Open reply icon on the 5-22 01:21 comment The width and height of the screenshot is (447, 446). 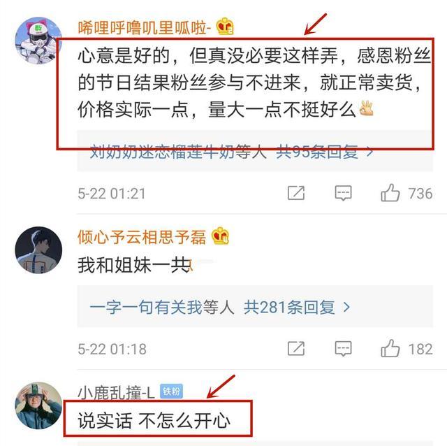[x=343, y=193]
